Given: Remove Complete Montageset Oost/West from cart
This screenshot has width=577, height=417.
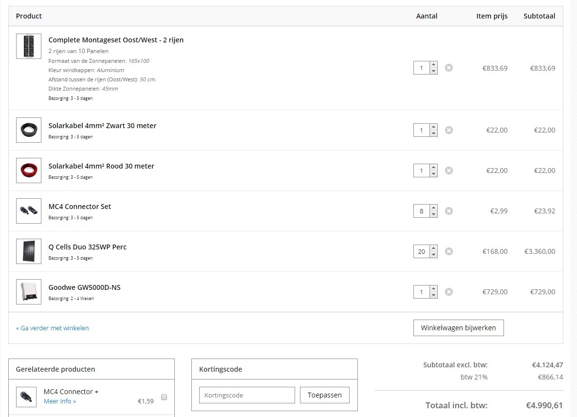Looking at the screenshot, I should pyautogui.click(x=449, y=68).
